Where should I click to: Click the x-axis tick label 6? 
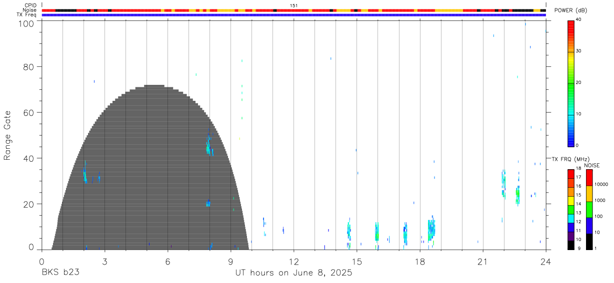tap(167, 262)
